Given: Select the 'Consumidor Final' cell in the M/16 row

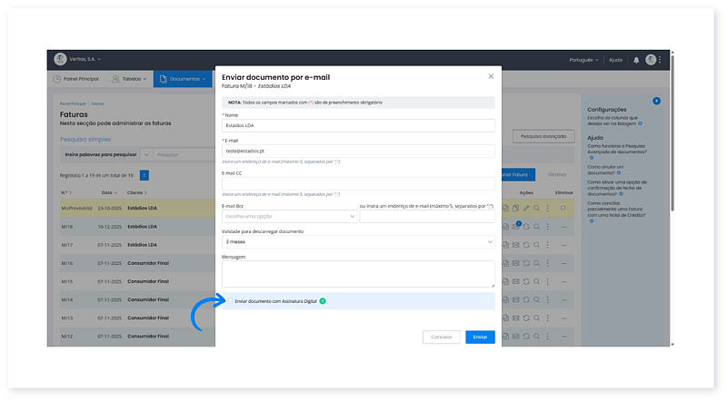Looking at the screenshot, I should point(148,263).
